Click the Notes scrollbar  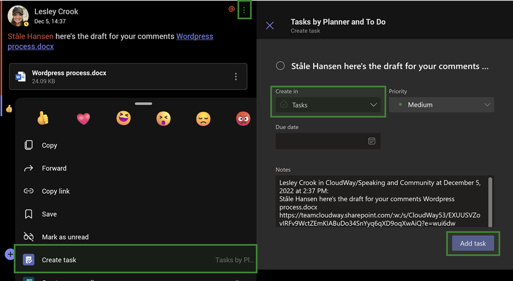click(x=490, y=201)
